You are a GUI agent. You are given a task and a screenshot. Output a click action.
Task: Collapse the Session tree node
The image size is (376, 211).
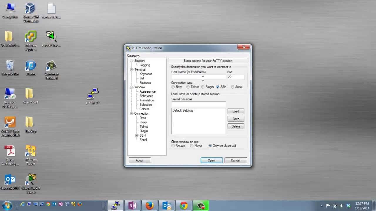[x=131, y=61]
